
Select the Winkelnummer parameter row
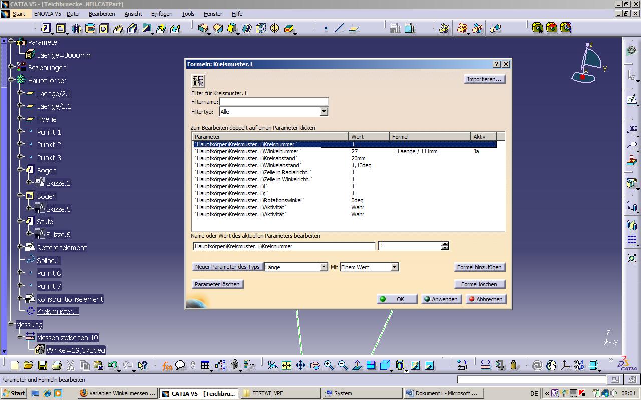point(345,151)
